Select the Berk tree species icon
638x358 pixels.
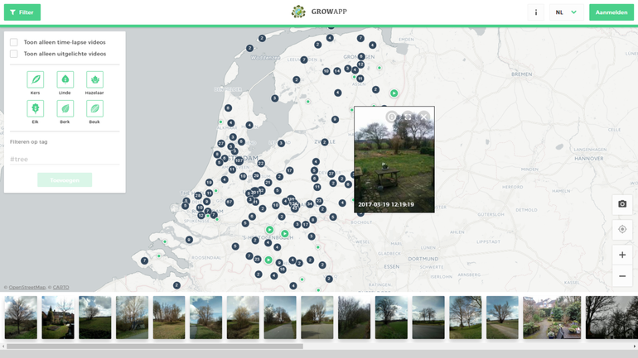[x=65, y=109]
